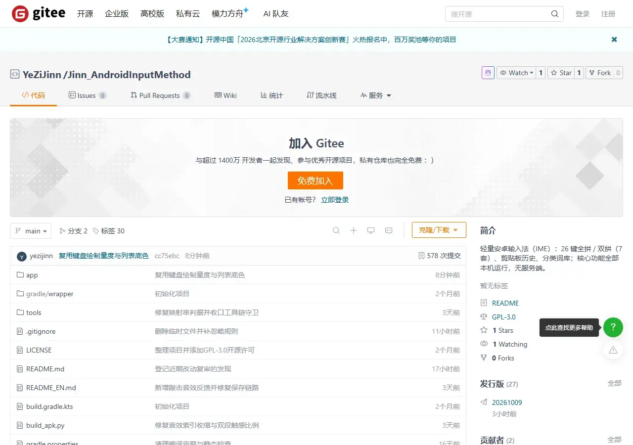Screen dimensions: 633x445
Task: Click the Web IDE monitor icon
Action: tap(371, 230)
